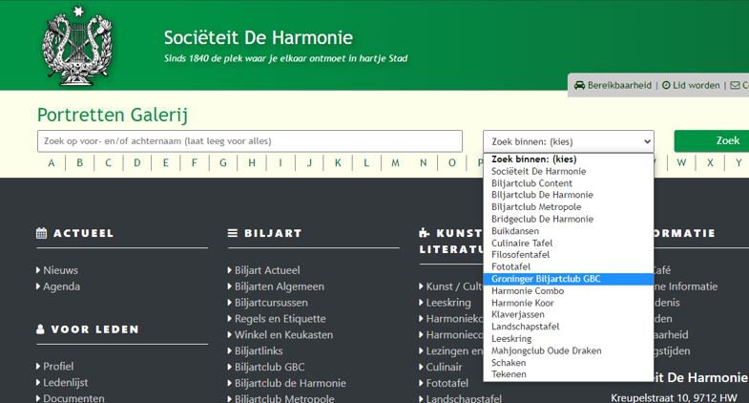This screenshot has width=749, height=403.
Task: Choose highlighted Groninger Biljartclub GBC option
Action: click(x=569, y=279)
